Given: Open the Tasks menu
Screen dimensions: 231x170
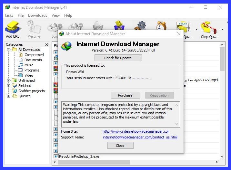Looking at the screenshot, I should tap(9, 15).
